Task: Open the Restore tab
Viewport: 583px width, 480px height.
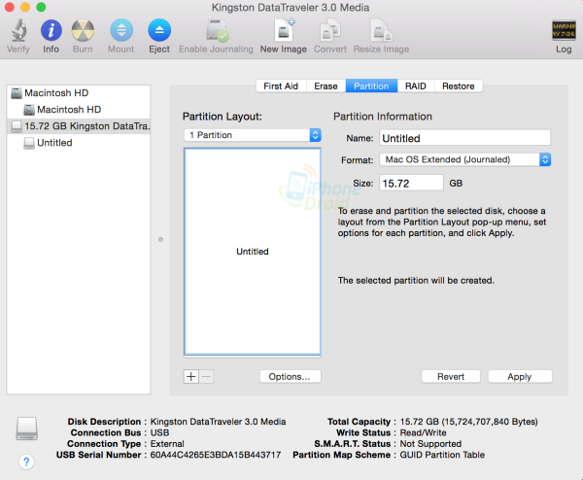Action: (459, 86)
